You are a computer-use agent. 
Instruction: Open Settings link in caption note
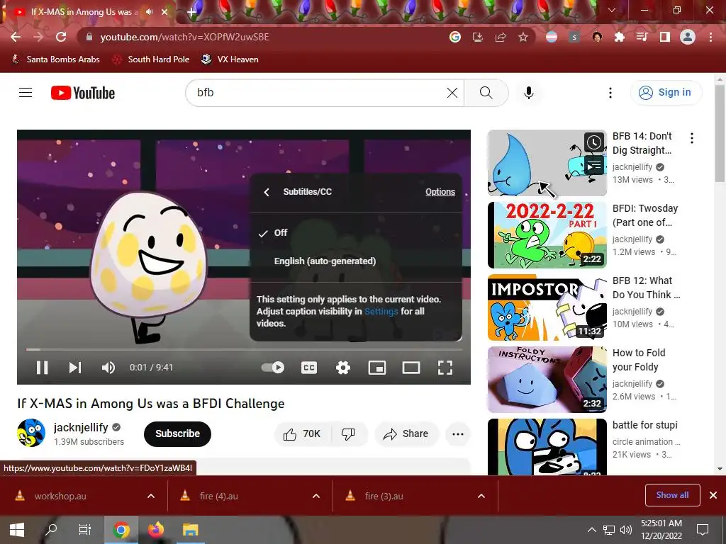(x=381, y=312)
